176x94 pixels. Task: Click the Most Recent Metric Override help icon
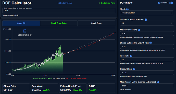coord(158,82)
